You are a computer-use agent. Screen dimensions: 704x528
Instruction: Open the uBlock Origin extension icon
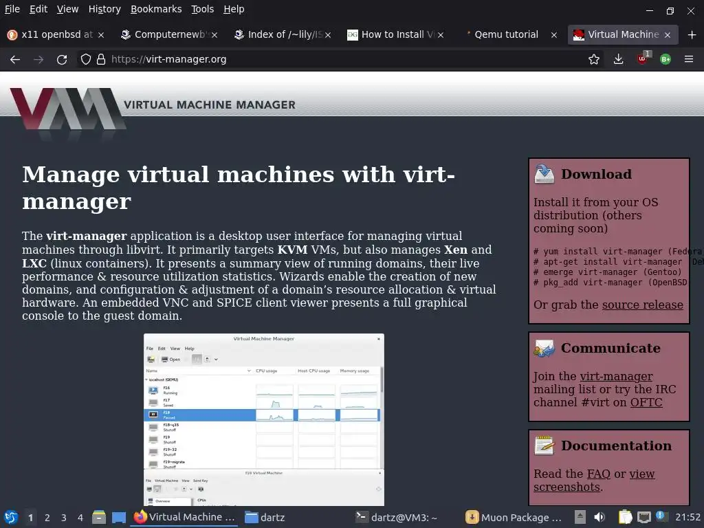coord(643,58)
